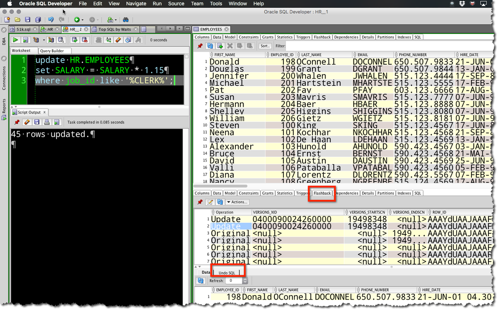Image resolution: width=498 pixels, height=310 pixels.
Task: Select the Donald OConnell row
Action: (x=350, y=62)
